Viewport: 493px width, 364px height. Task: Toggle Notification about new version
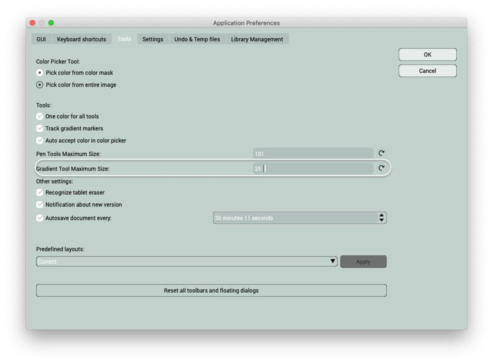coord(39,205)
